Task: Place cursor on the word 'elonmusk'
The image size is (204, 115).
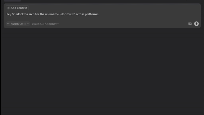Action: pos(67,14)
